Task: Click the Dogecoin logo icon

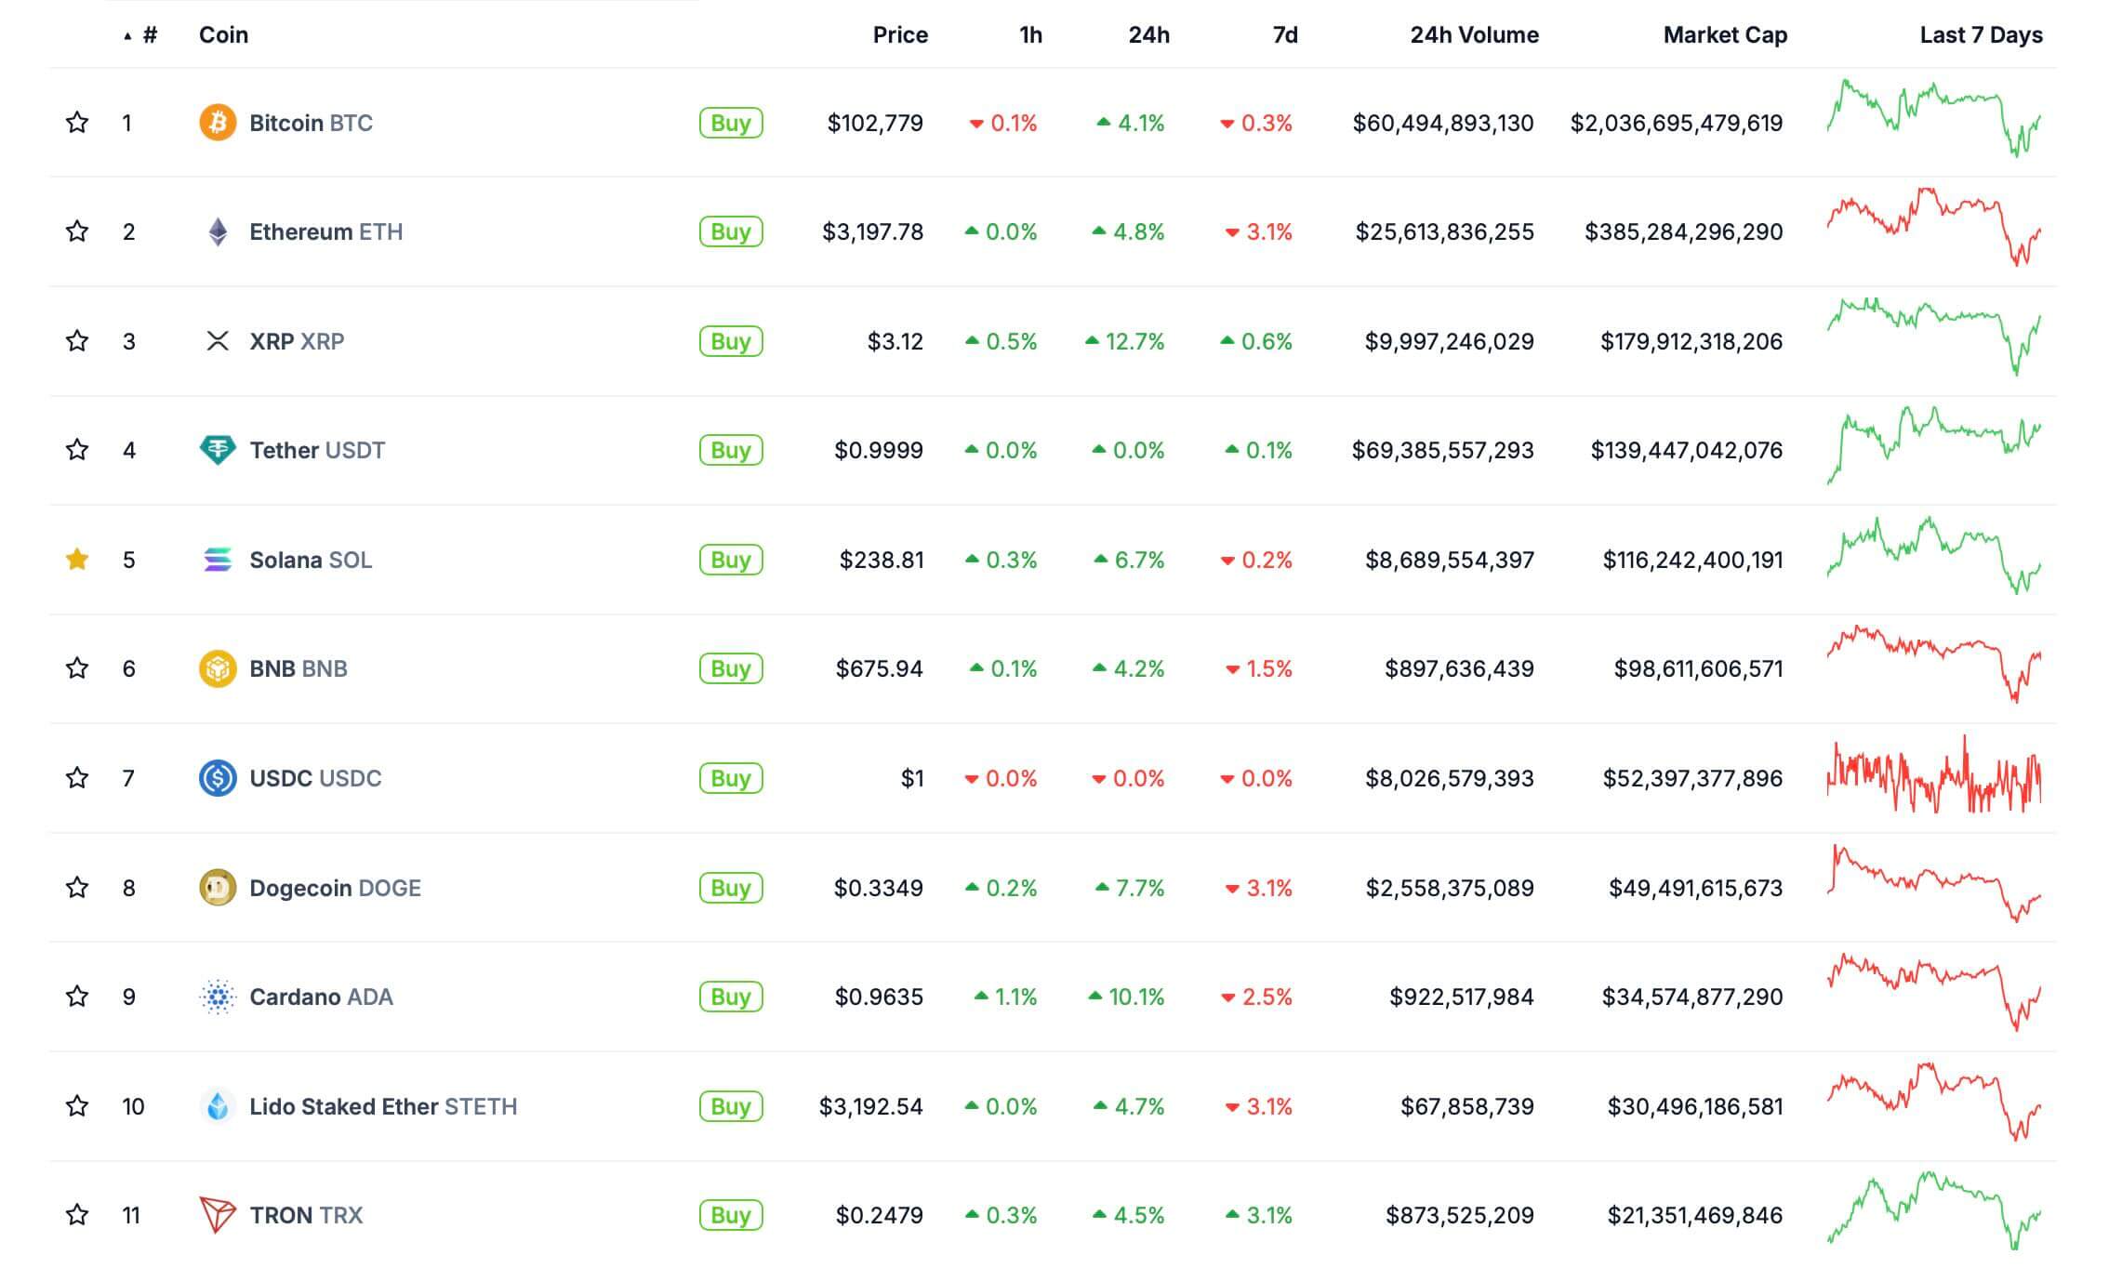Action: 217,888
